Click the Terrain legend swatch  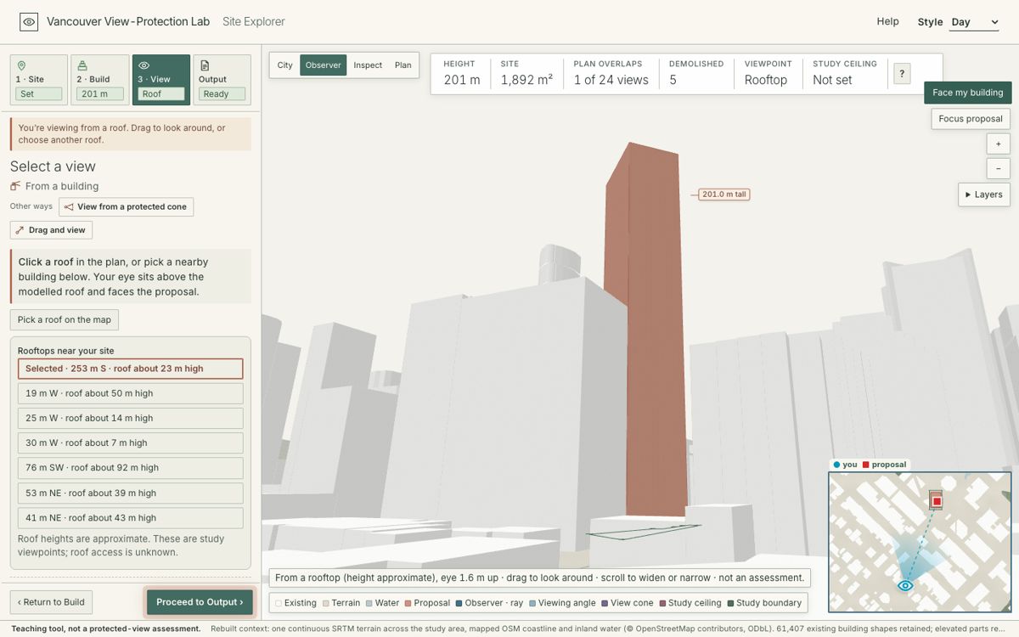325,603
